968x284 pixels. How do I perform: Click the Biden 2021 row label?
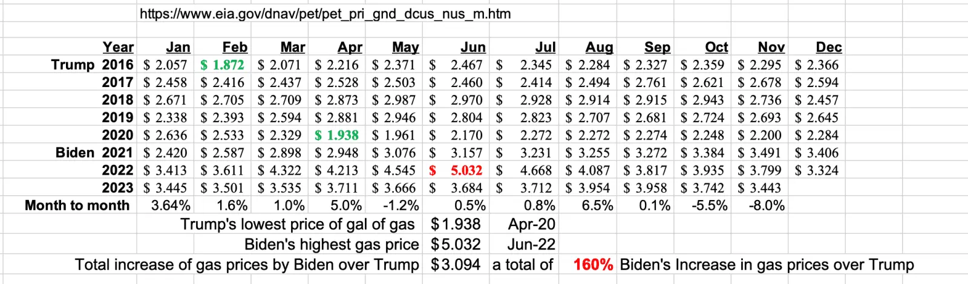pos(94,153)
